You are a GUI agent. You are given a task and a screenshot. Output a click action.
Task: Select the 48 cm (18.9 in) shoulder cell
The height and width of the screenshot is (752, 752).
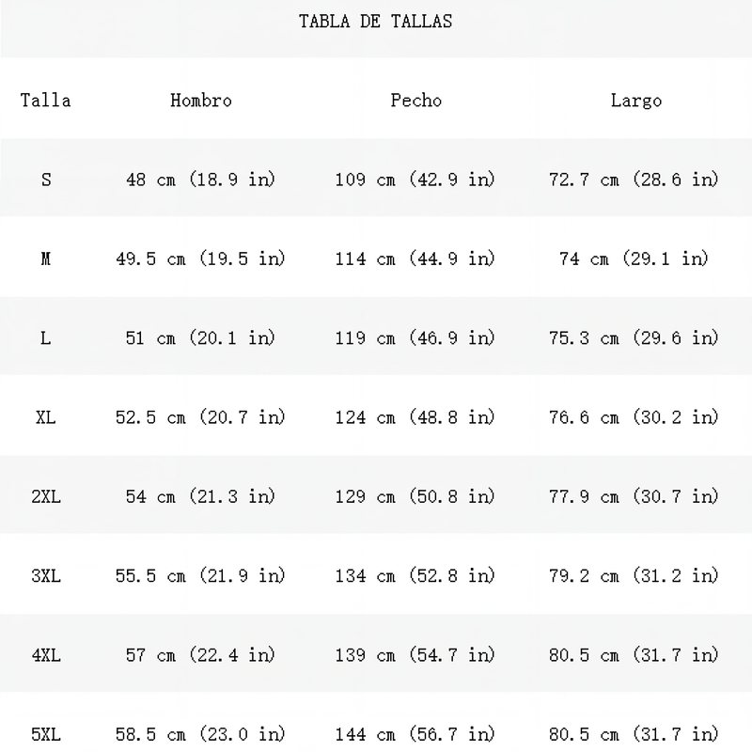pos(200,180)
